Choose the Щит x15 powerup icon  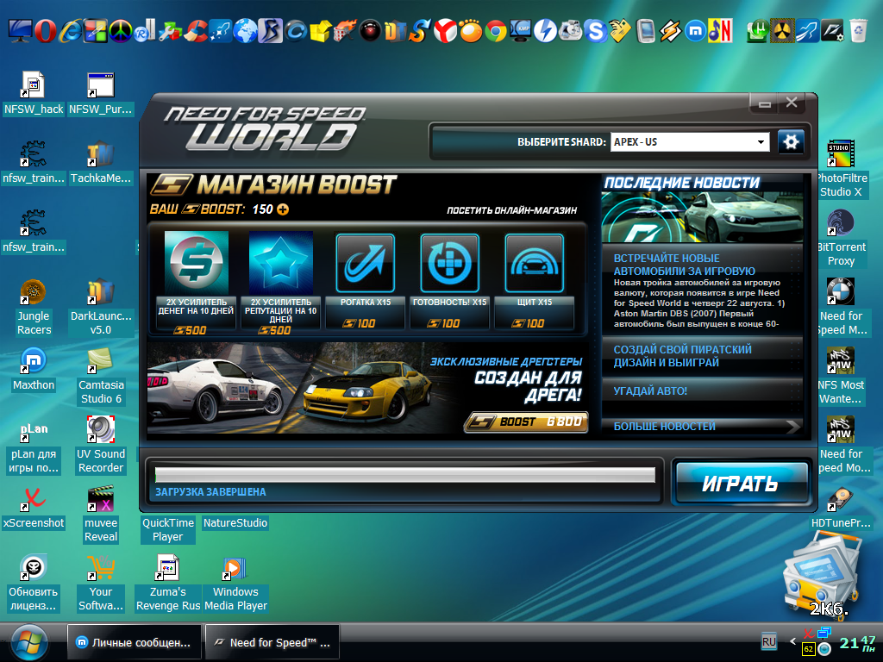coord(534,263)
